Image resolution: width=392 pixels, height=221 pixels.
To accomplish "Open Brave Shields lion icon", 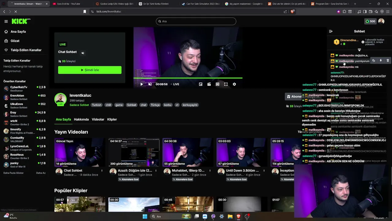I will [292, 11].
